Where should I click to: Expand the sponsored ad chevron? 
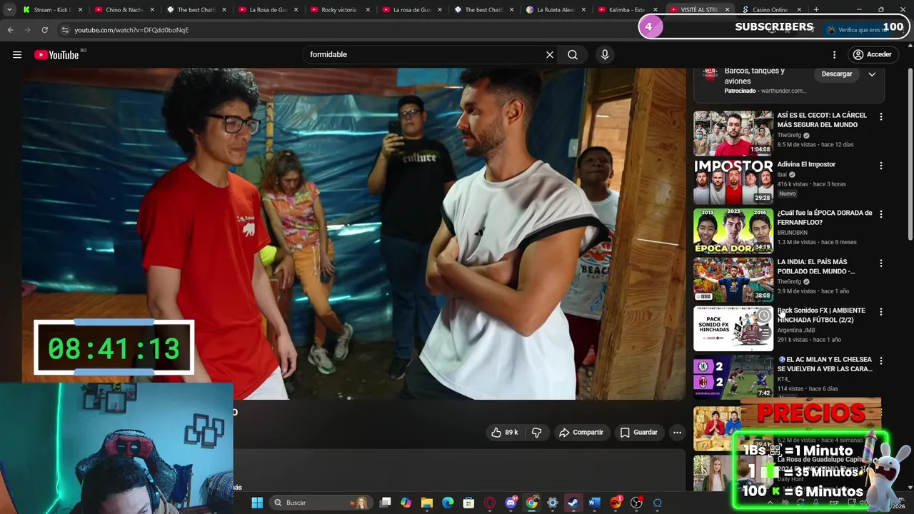pyautogui.click(x=872, y=74)
